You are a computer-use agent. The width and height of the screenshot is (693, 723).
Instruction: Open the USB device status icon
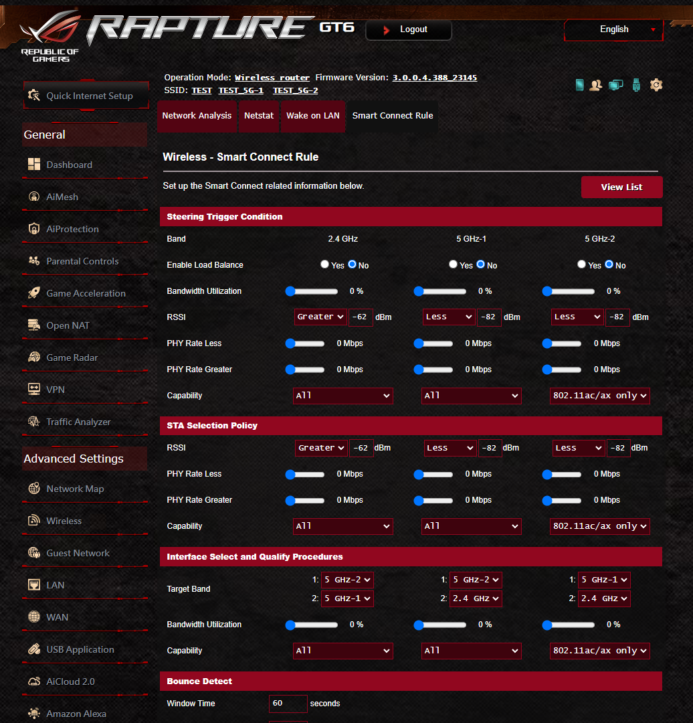[635, 85]
